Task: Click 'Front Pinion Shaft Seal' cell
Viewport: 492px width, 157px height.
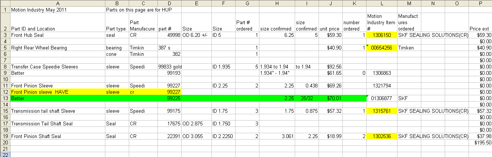Action: [x=57, y=136]
